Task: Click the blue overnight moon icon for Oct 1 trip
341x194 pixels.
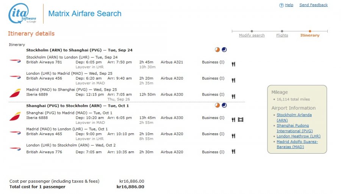Action: [224, 105]
